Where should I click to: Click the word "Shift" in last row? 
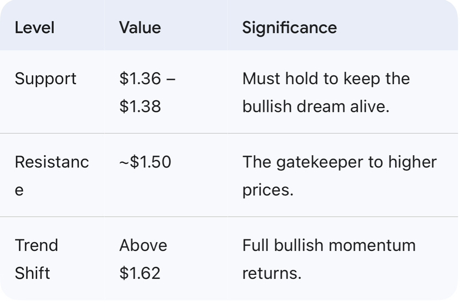[33, 273]
